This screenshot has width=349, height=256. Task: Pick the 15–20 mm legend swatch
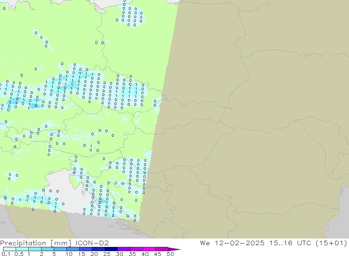tap(86, 249)
